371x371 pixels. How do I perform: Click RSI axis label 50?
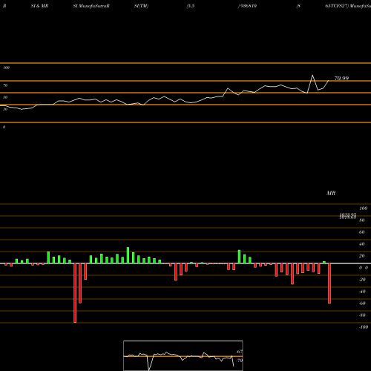[5, 97]
